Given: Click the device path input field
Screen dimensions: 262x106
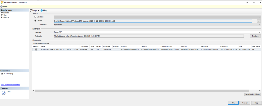Looking at the screenshot, I should click(x=152, y=21).
